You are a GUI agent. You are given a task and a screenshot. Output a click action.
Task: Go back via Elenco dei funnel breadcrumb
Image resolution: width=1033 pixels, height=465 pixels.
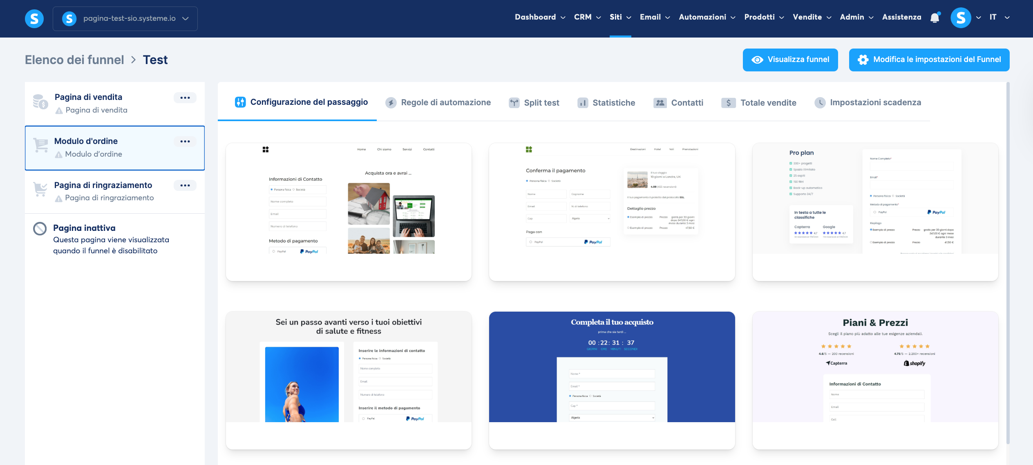point(74,60)
